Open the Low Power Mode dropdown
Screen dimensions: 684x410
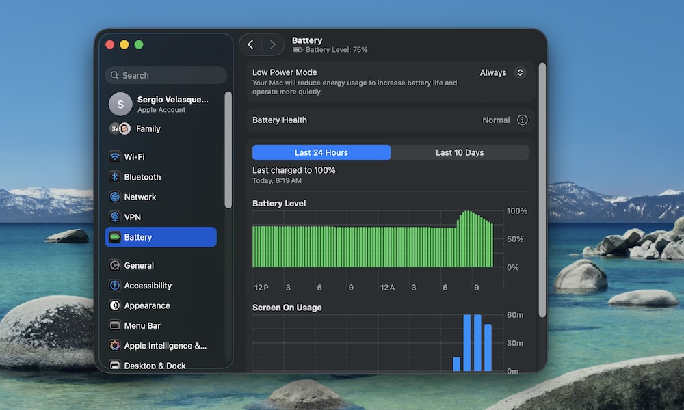502,72
